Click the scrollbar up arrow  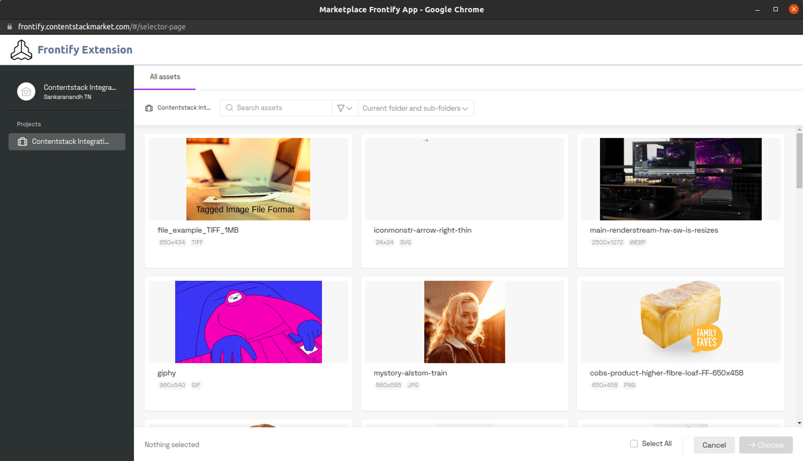click(x=799, y=129)
